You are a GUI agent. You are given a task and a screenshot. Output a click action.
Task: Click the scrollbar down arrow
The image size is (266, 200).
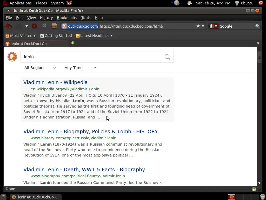point(259,183)
